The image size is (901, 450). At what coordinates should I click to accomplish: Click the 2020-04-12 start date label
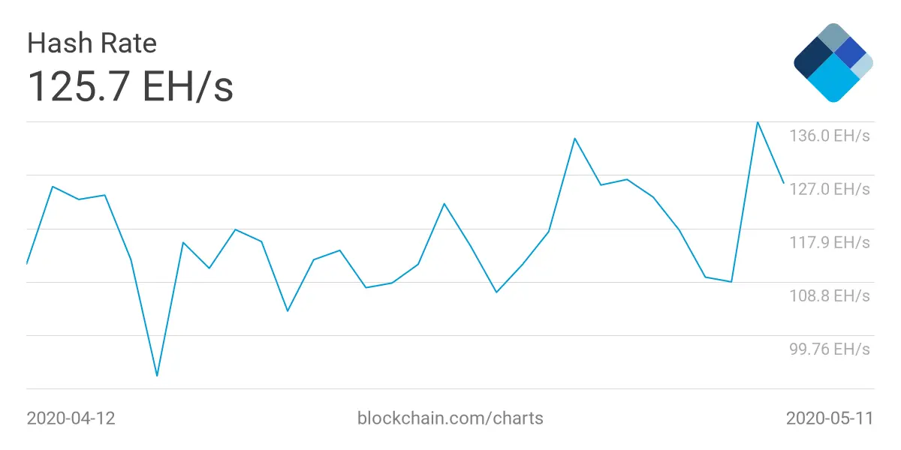71,418
